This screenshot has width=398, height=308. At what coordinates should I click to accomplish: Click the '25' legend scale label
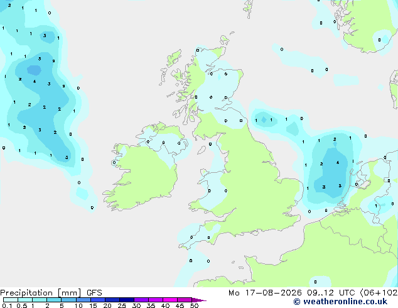coord(122,305)
